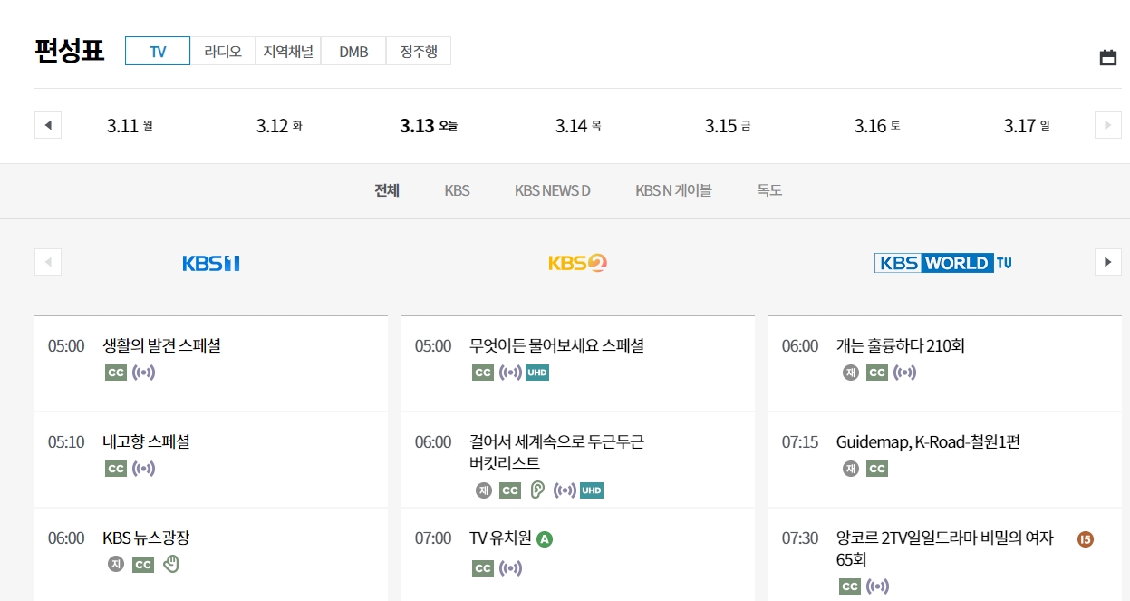Click the KBS1 channel logo

pyautogui.click(x=211, y=263)
